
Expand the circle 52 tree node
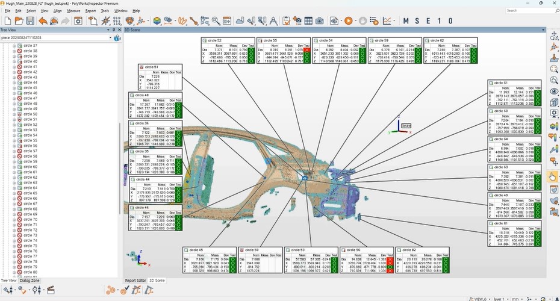tap(14, 125)
